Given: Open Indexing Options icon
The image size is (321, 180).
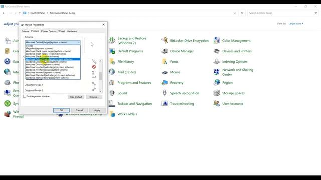Looking at the screenshot, I should [x=217, y=61].
